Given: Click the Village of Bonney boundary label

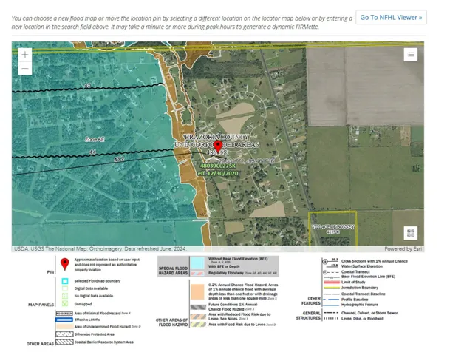Looking at the screenshot, I should 332,227.
